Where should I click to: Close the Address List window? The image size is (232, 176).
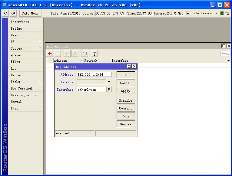point(229,46)
